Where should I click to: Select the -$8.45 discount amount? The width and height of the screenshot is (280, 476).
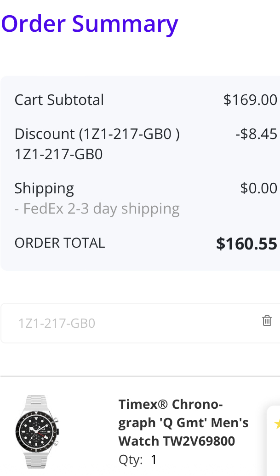tap(256, 134)
